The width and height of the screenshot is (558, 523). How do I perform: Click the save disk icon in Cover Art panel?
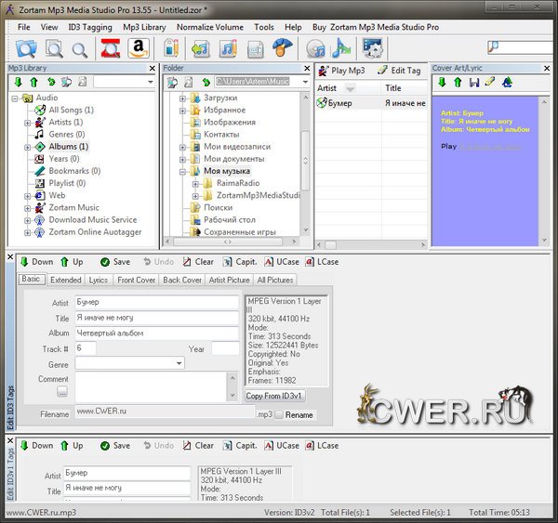[474, 84]
